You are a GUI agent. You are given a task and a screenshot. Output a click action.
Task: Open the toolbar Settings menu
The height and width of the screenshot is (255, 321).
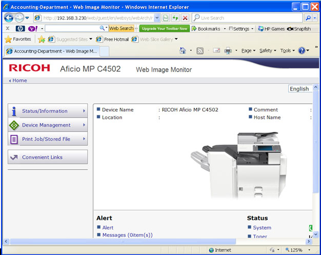(241, 29)
